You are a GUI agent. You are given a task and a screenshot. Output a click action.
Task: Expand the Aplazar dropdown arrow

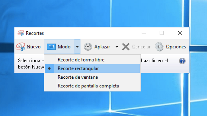[x=117, y=47]
